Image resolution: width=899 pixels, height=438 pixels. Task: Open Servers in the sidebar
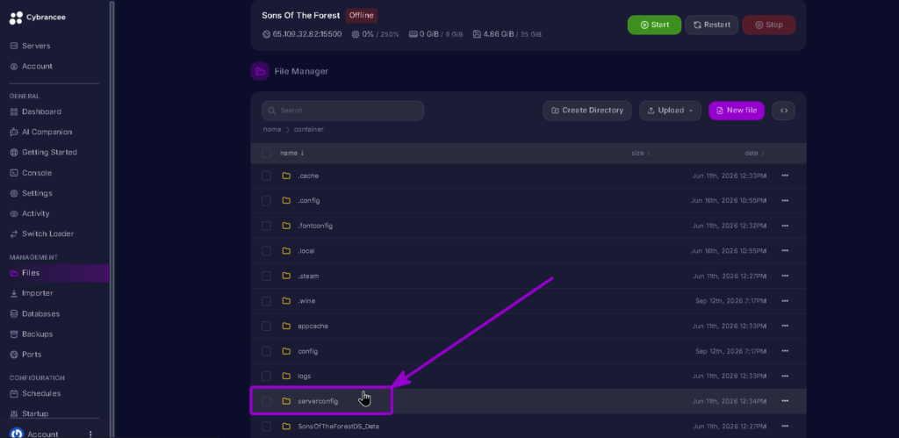pos(35,46)
